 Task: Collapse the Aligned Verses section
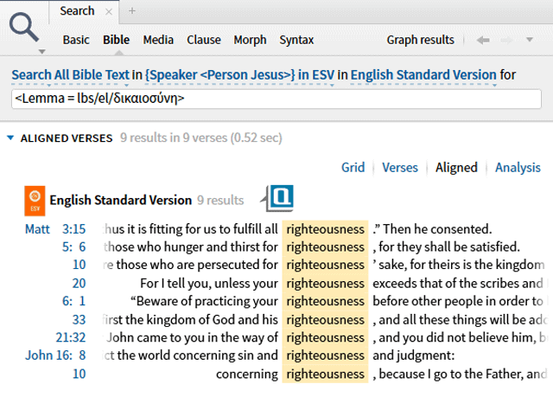pyautogui.click(x=10, y=138)
